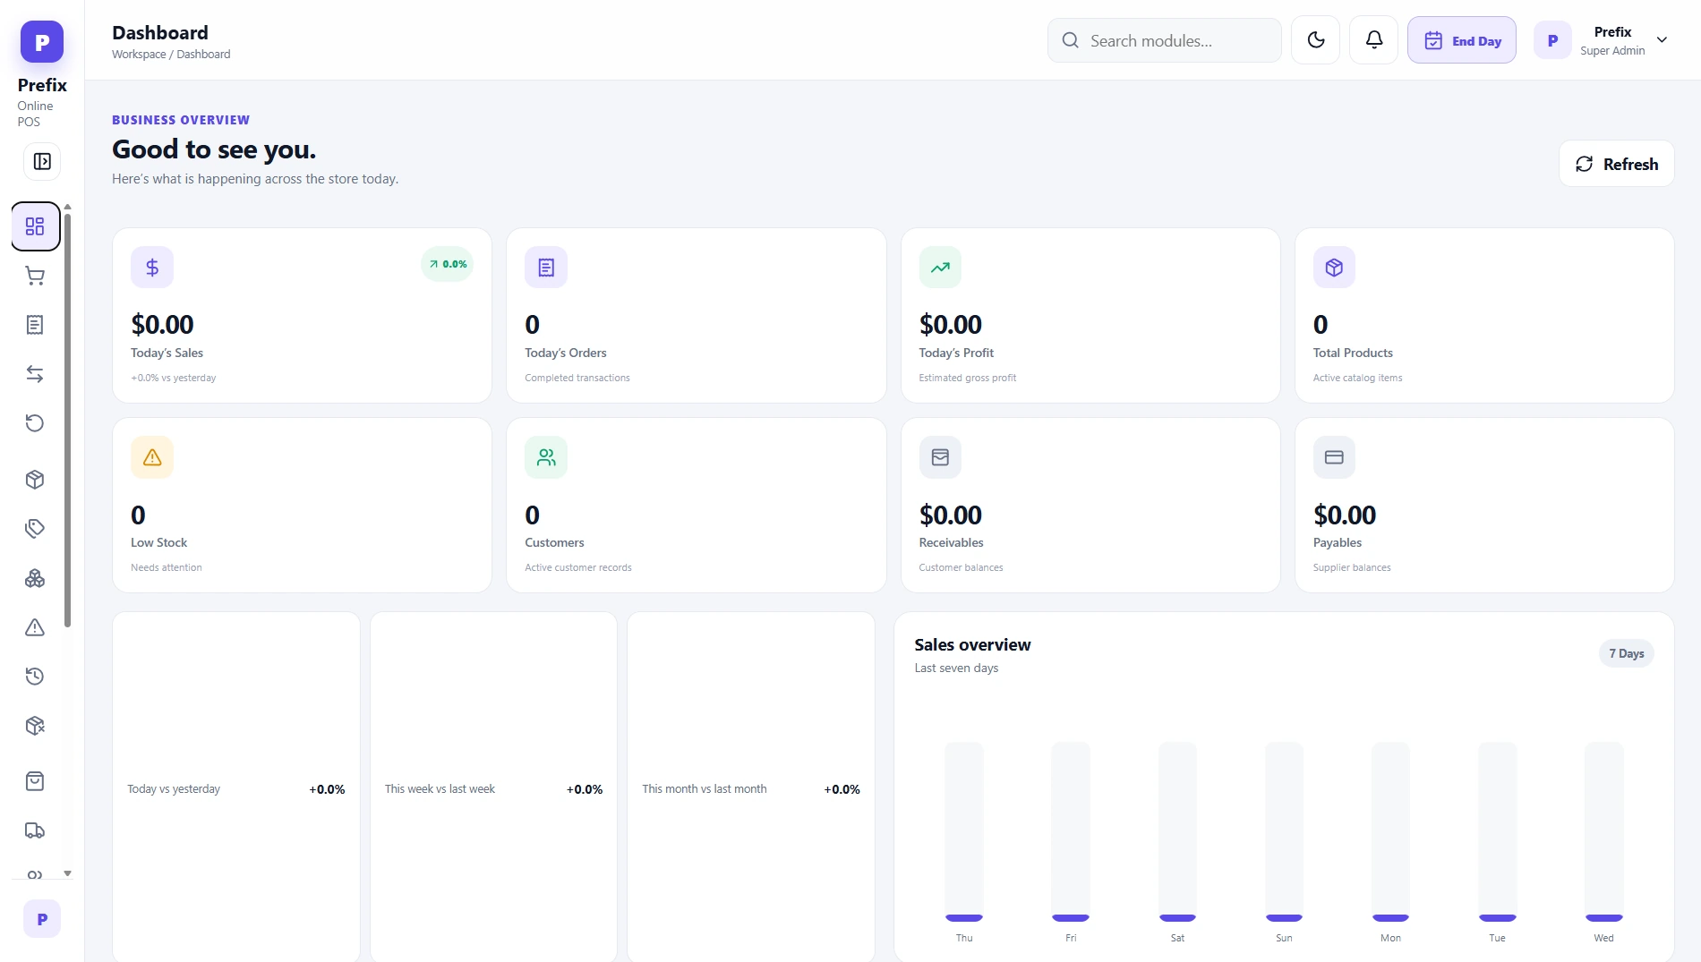Open the shopping cart sidebar icon
This screenshot has height=962, width=1701.
pos(35,277)
